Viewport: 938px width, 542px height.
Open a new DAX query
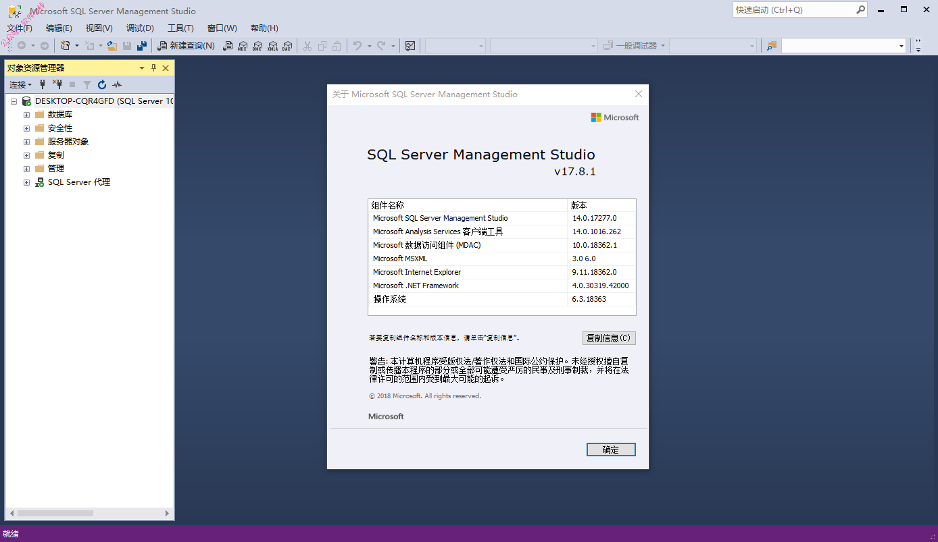[x=287, y=46]
